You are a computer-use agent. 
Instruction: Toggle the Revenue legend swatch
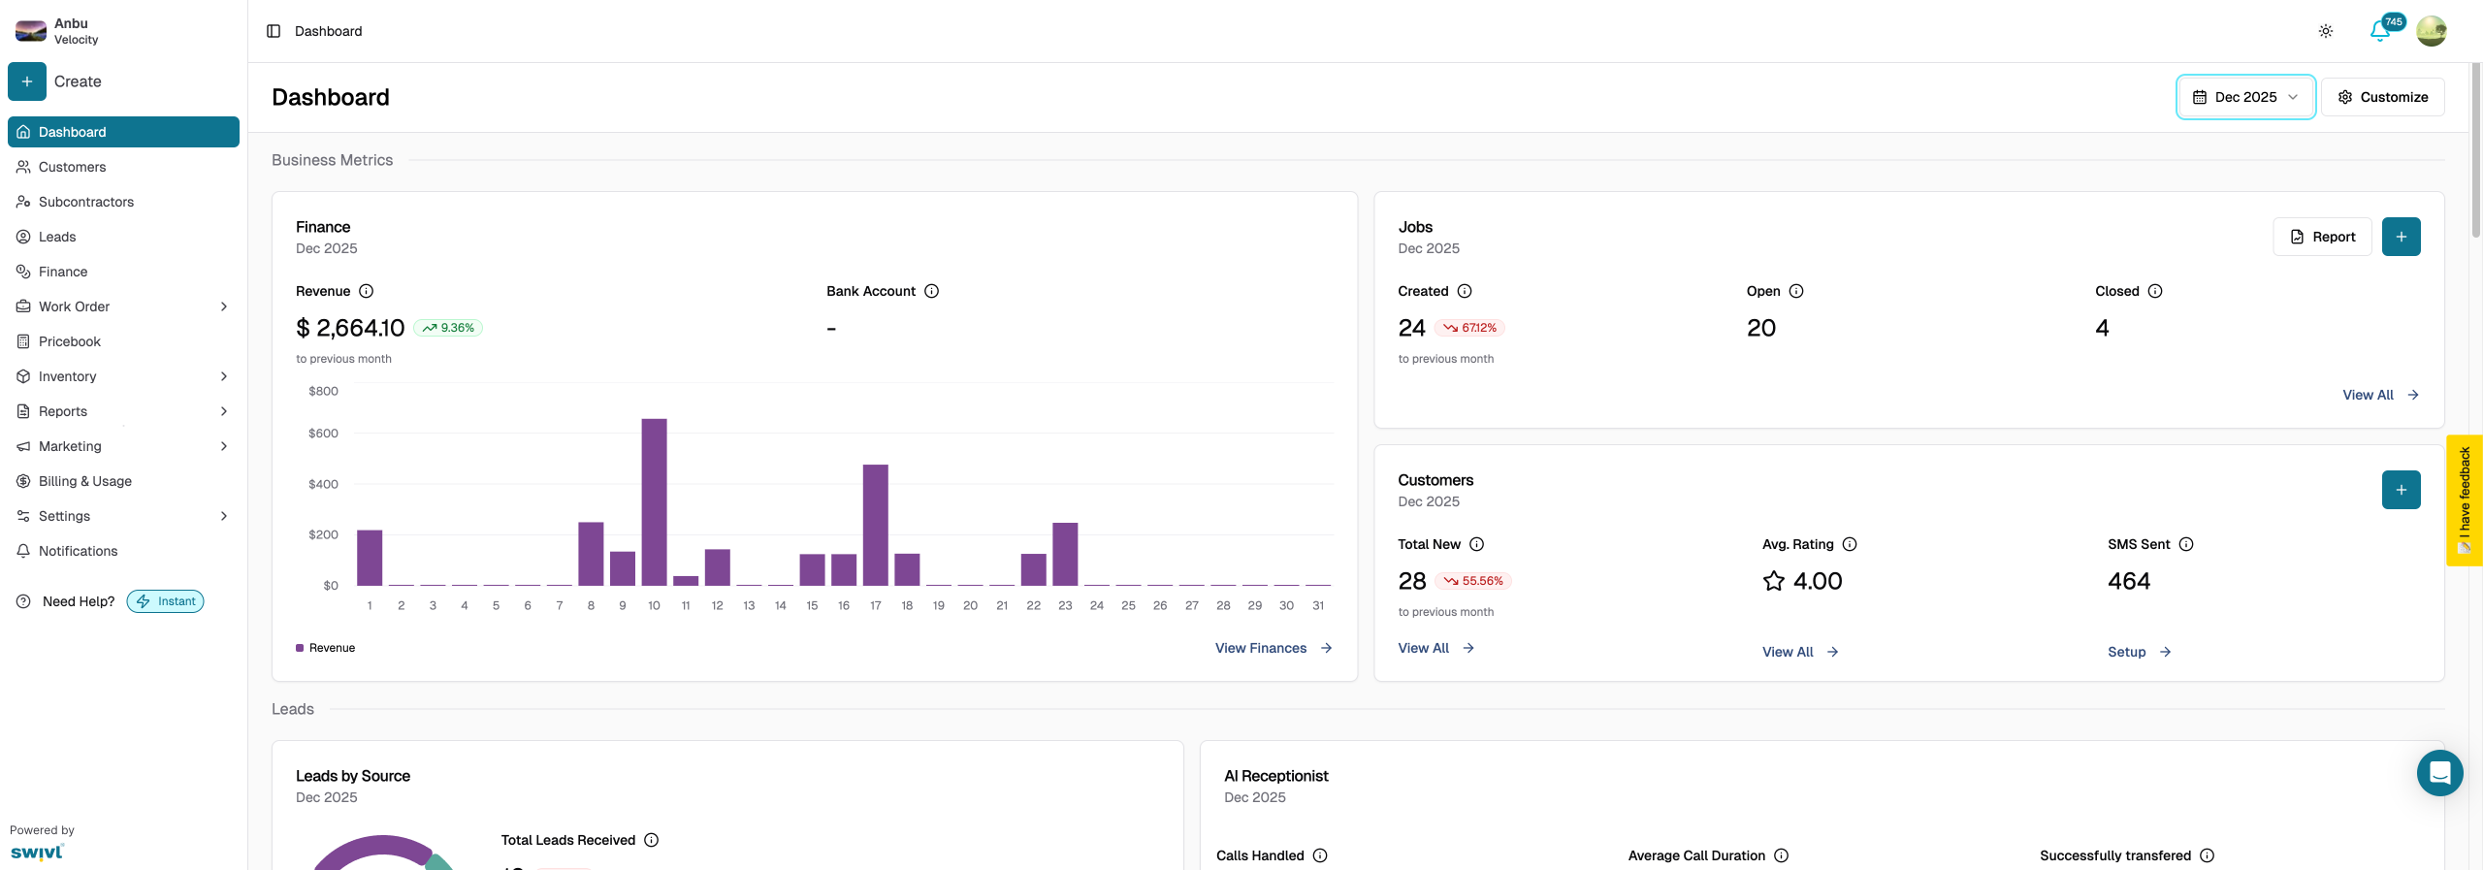coord(300,648)
